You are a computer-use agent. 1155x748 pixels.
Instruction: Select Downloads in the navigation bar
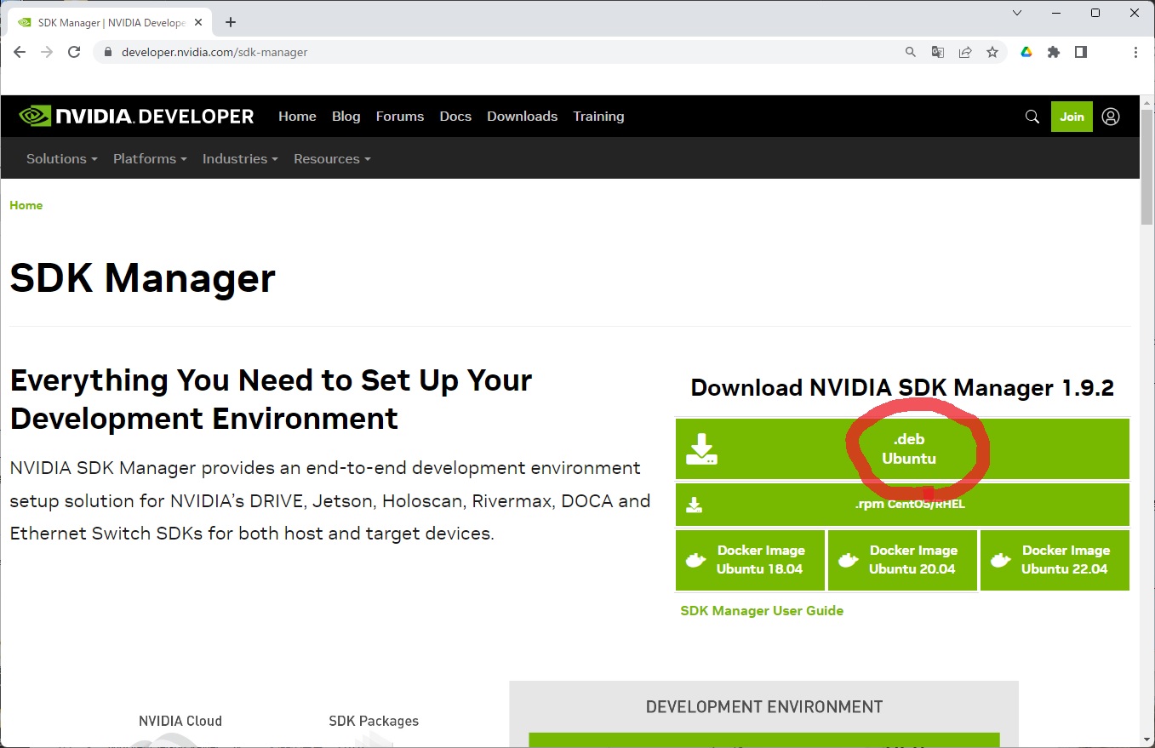point(522,116)
